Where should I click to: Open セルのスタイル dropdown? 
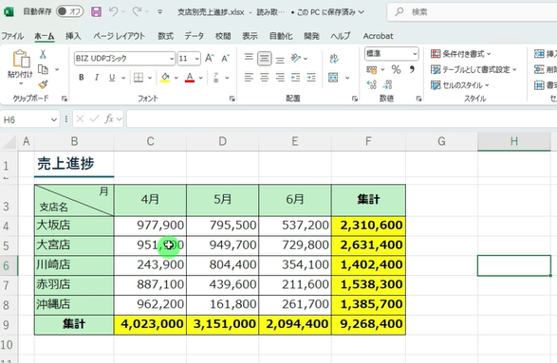point(460,85)
